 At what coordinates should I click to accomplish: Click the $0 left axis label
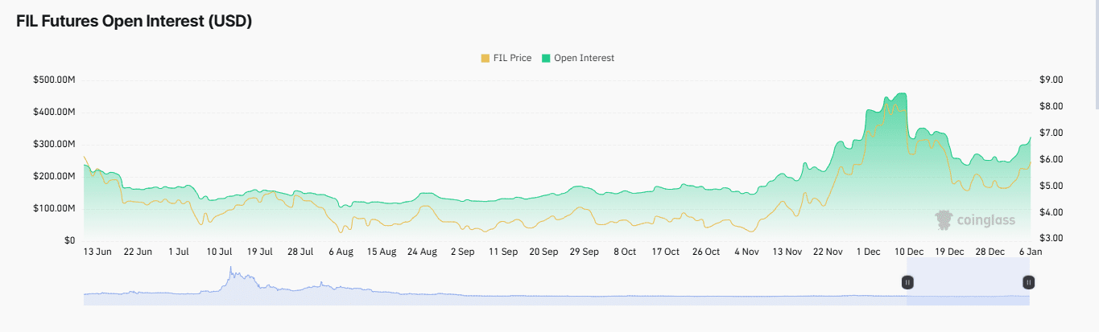pos(69,240)
